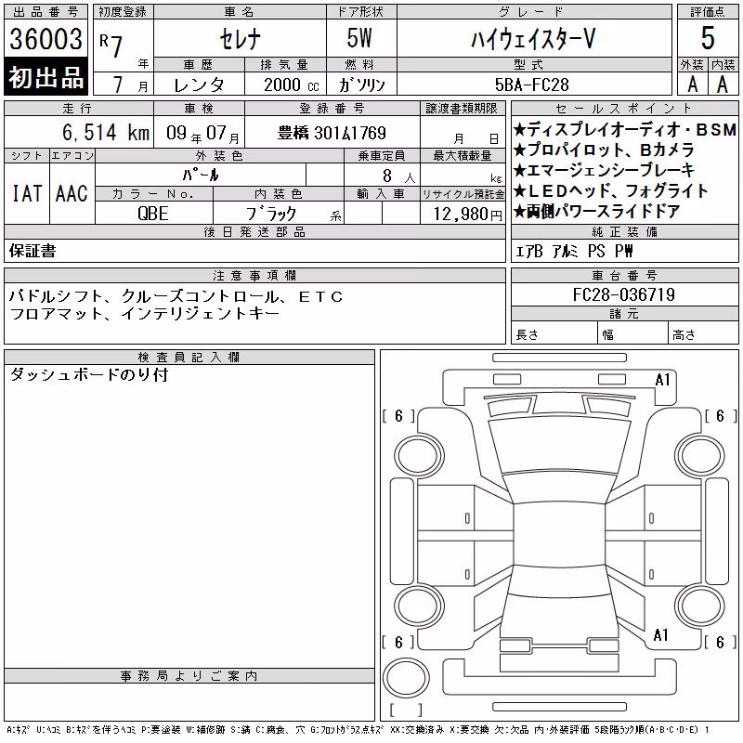Click the A1 mark by the front bumper
Image resolution: width=743 pixels, height=743 pixels.
pos(662,380)
